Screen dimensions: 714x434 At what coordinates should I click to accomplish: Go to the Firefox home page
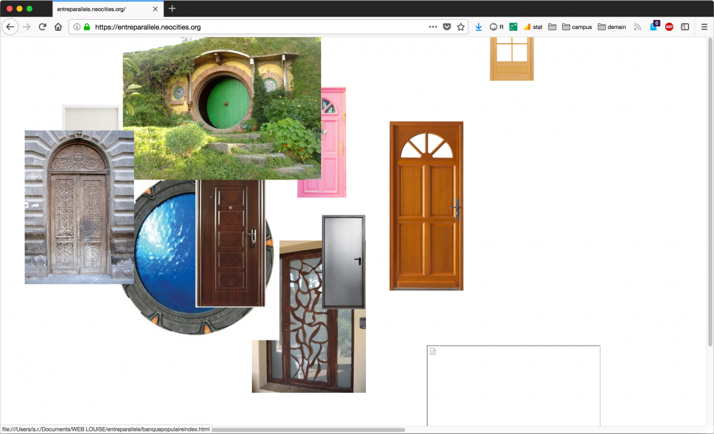point(58,27)
